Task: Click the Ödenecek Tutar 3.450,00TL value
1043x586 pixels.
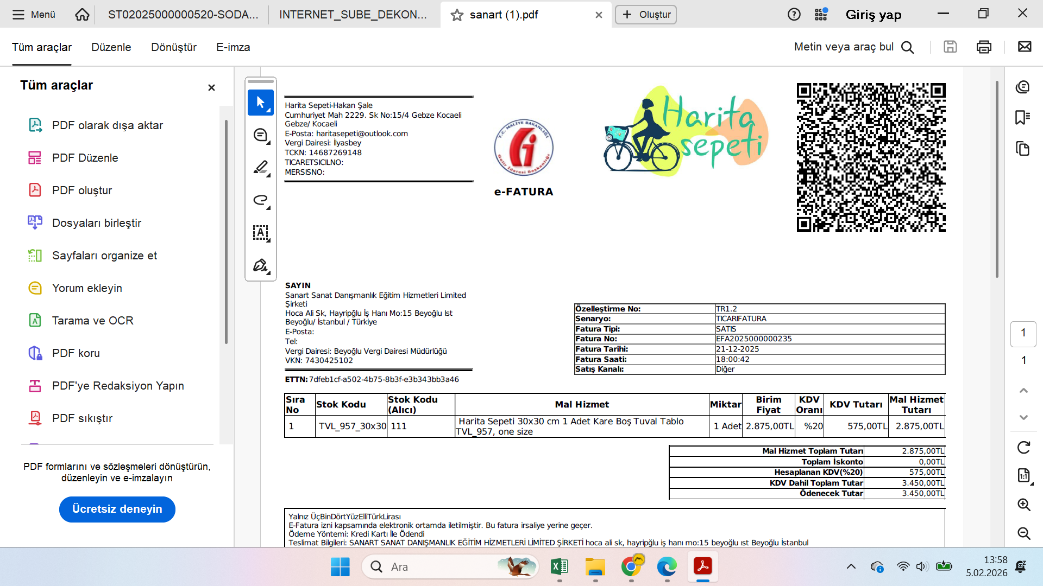Action: [923, 493]
